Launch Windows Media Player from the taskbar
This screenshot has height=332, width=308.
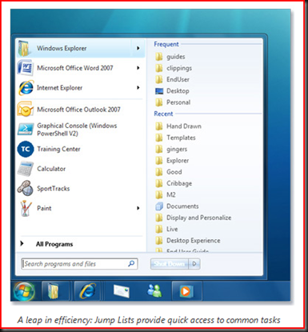tap(186, 291)
